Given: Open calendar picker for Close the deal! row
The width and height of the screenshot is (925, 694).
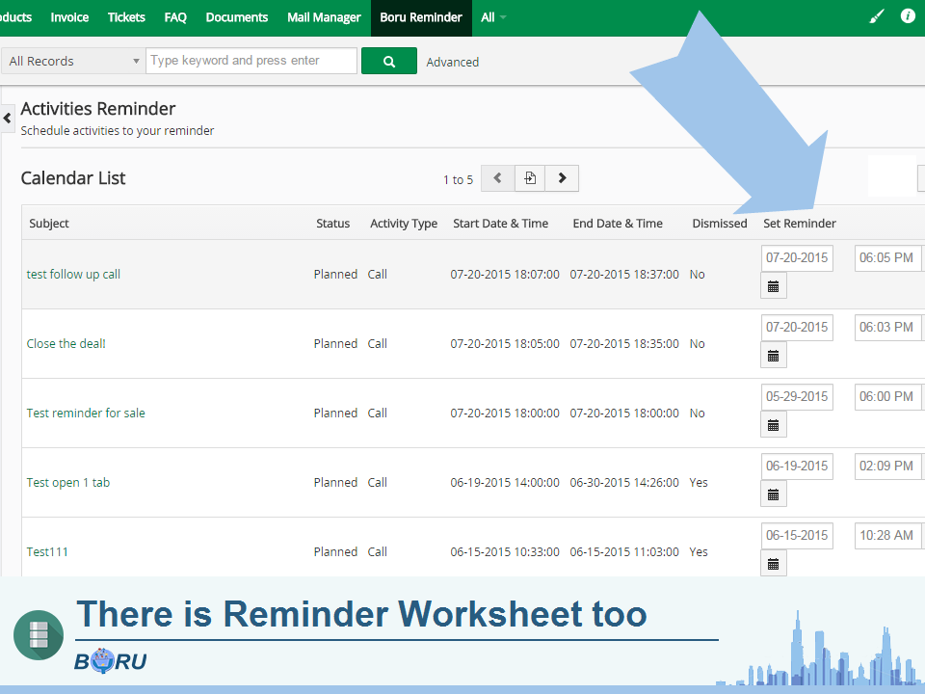Looking at the screenshot, I should click(773, 356).
